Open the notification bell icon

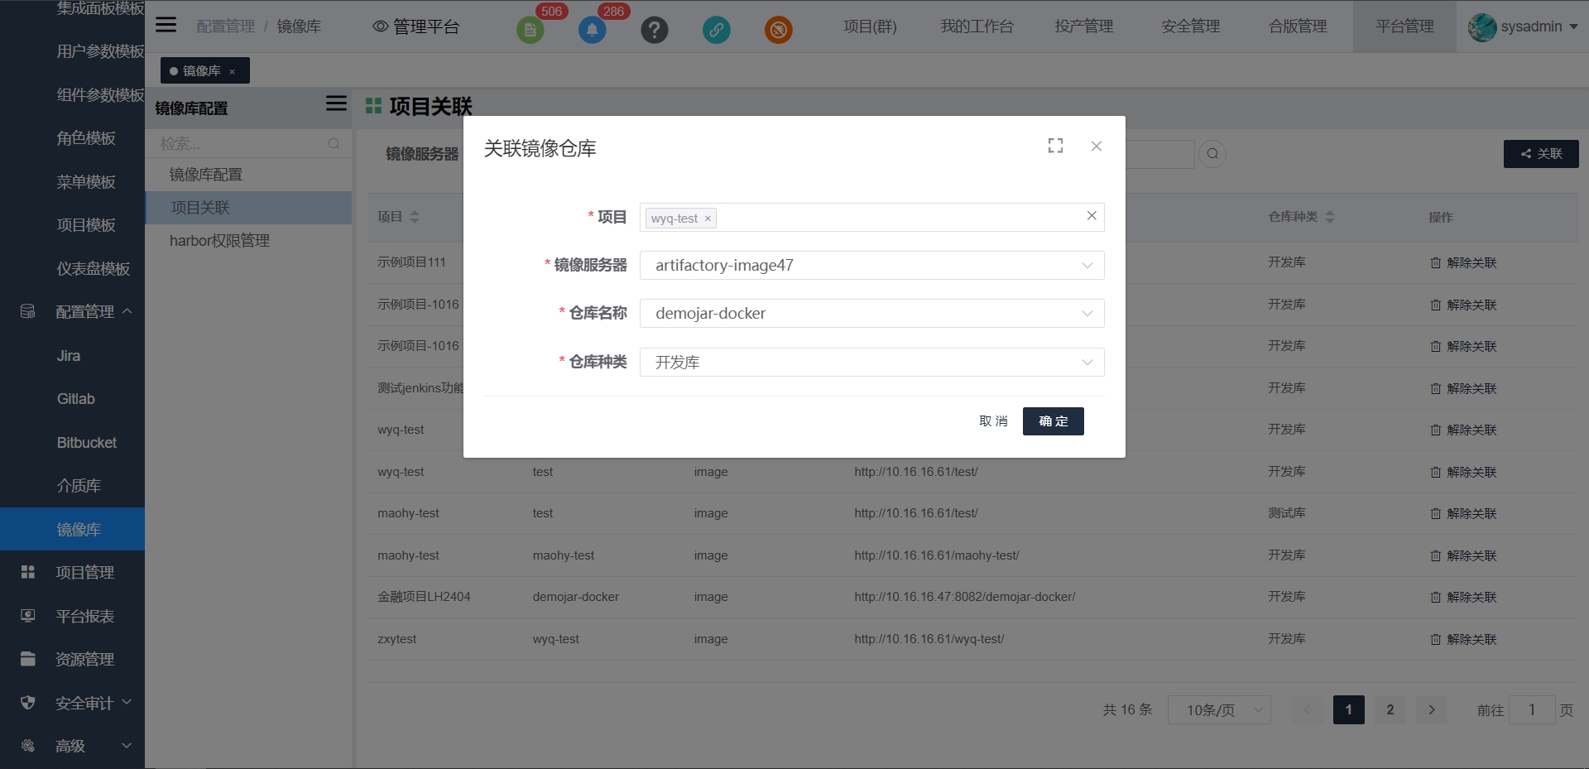(x=592, y=31)
